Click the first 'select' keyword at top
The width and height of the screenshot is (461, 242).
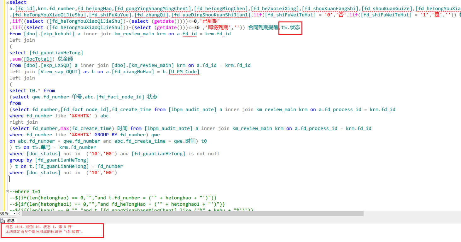point(18,2)
